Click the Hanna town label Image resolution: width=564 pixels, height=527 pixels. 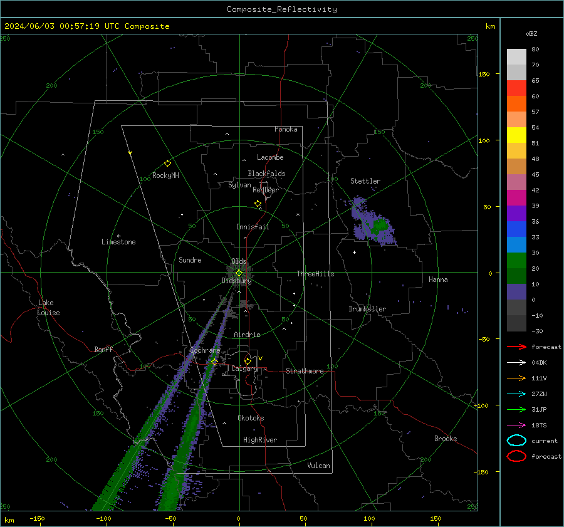pyautogui.click(x=438, y=279)
